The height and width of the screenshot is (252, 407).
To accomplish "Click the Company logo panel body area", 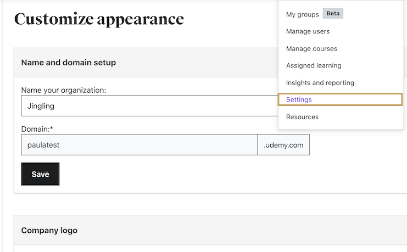I will point(209,248).
